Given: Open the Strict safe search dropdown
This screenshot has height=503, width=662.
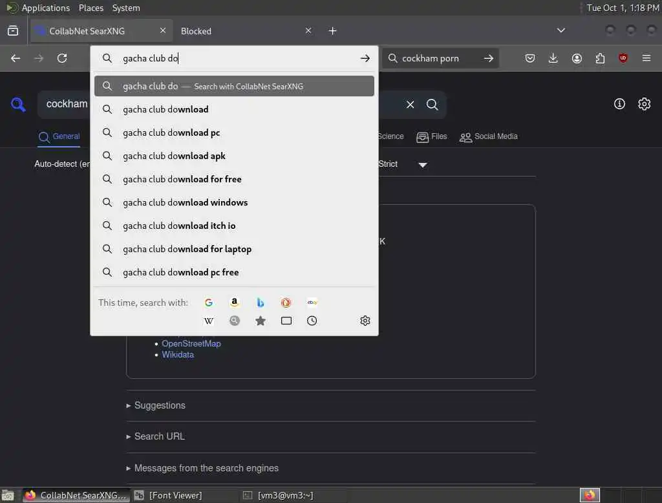Looking at the screenshot, I should pos(403,164).
